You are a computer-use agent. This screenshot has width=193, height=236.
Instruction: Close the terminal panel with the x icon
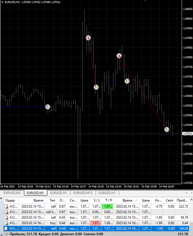pyautogui.click(x=1, y=199)
